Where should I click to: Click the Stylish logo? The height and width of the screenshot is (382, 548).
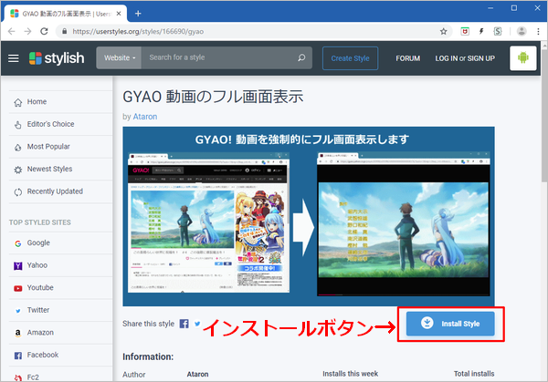tap(57, 58)
